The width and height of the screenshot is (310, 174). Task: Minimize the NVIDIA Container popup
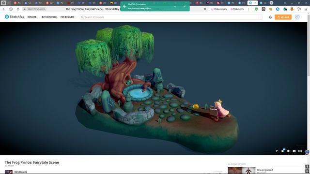175,6
